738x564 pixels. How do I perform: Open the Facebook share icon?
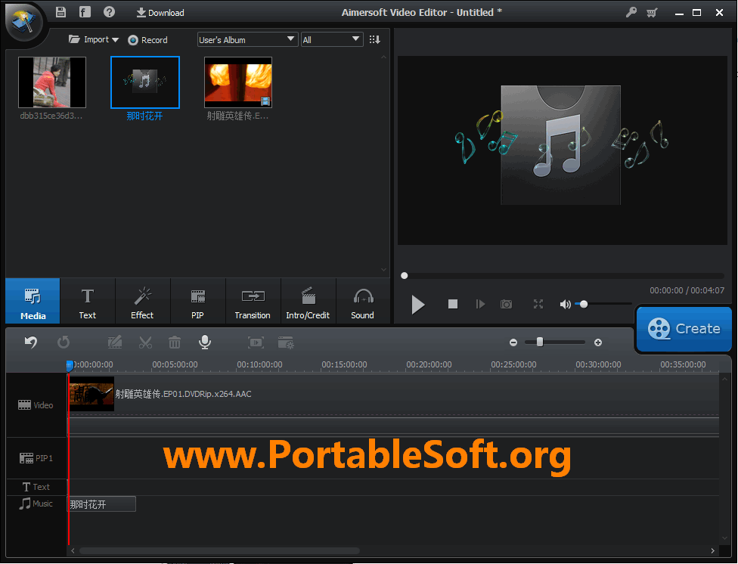(85, 12)
